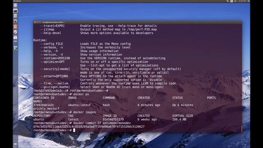Click the 'bash' command value
This screenshot has width=263, height=148.
click(106, 105)
